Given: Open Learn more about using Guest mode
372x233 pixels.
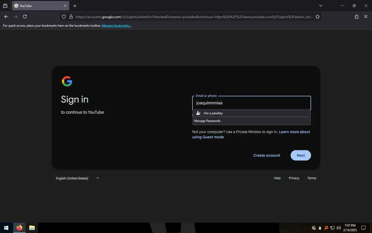Looking at the screenshot, I should coord(251,134).
